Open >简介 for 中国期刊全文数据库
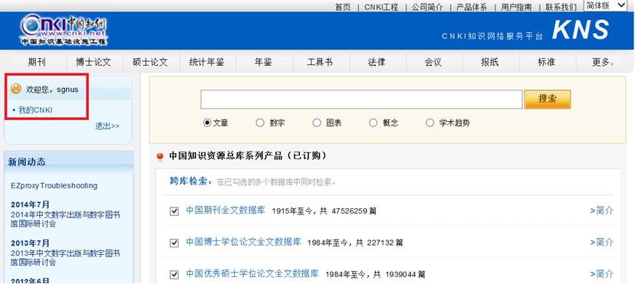Screen dimensions: 635x284 (602, 211)
